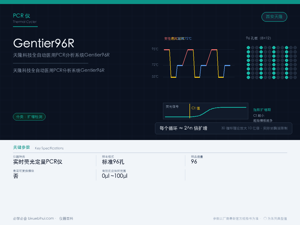Click the circle legend icon in footer
The width and height of the screenshot is (300, 225).
[x=265, y=218]
